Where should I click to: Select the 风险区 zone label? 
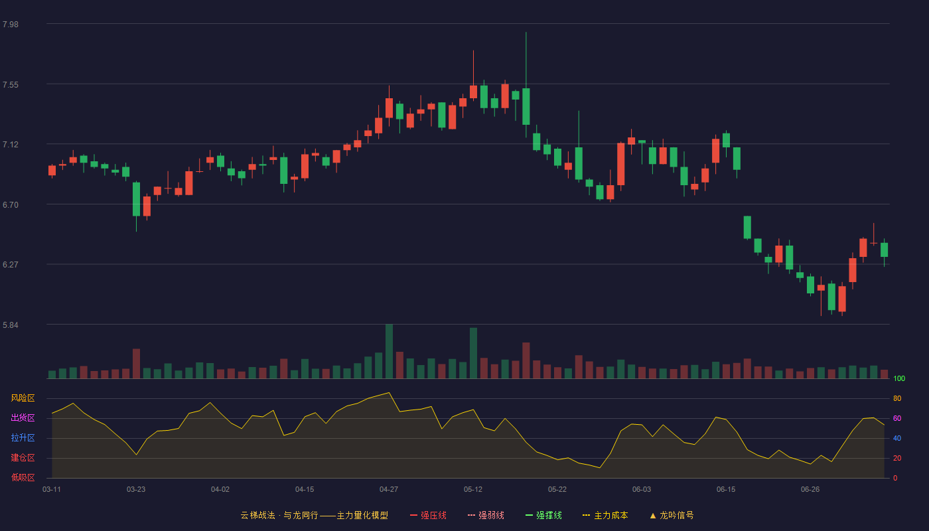click(23, 398)
